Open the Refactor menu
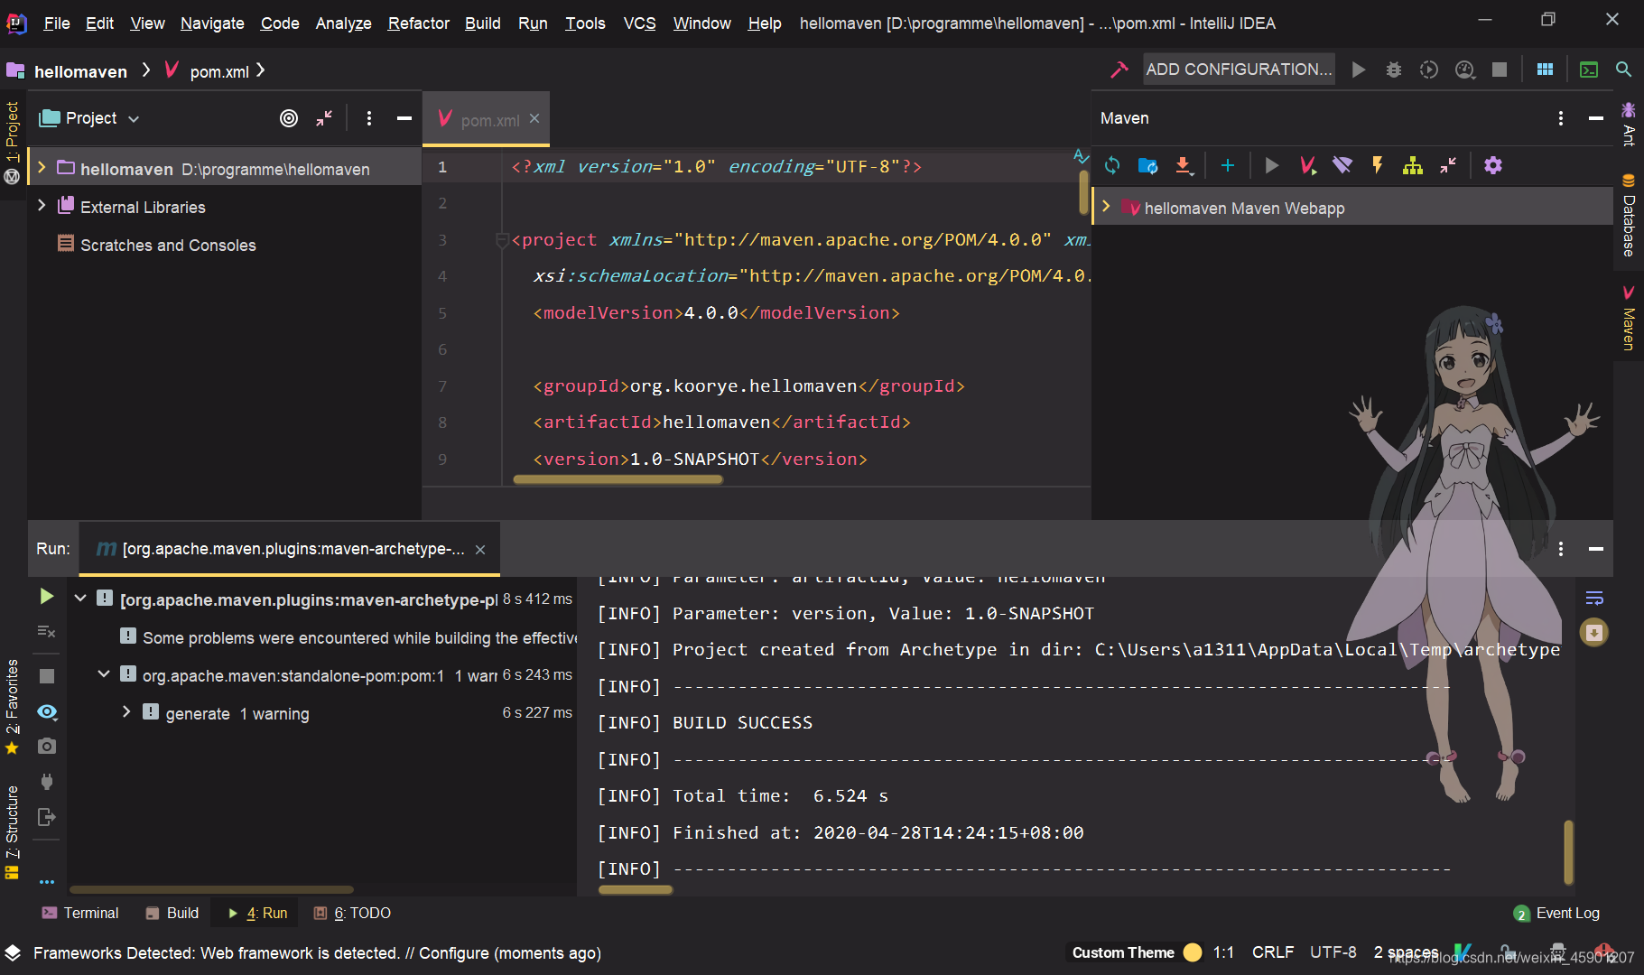The width and height of the screenshot is (1644, 975). 418,23
